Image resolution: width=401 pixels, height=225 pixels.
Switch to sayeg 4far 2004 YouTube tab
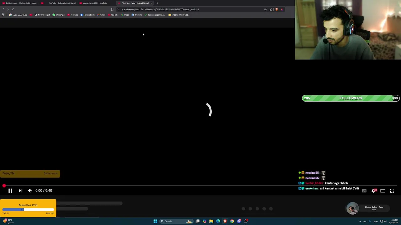[x=93, y=3]
